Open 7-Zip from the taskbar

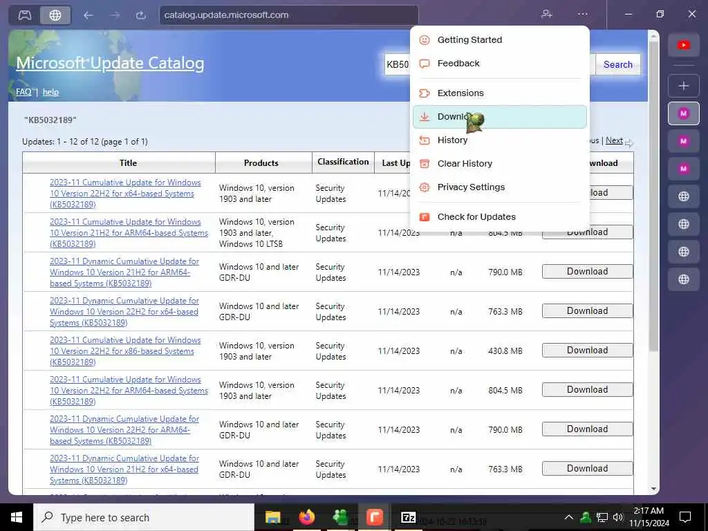click(x=408, y=517)
